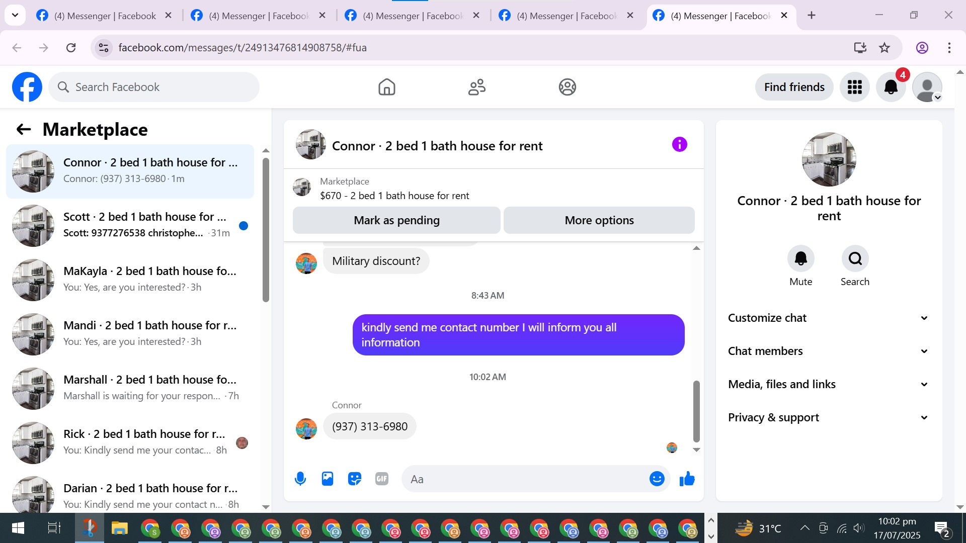
Task: Open conversation information purple icon
Action: 679,145
